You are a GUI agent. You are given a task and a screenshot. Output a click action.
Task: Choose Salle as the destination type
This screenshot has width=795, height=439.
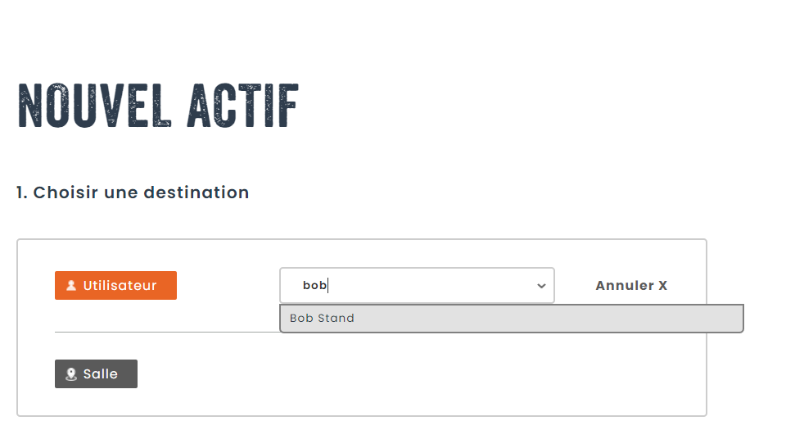click(x=96, y=374)
